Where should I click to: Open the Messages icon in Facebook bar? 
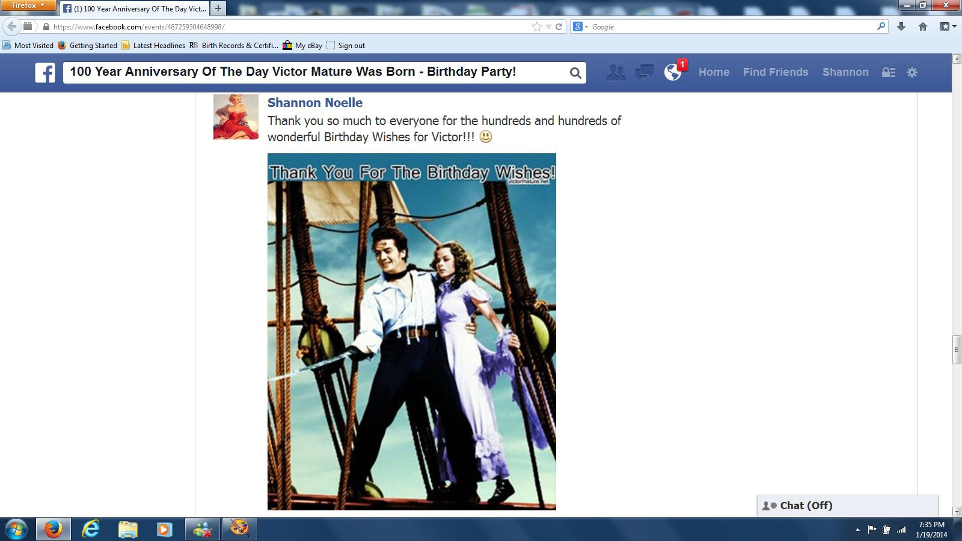645,72
